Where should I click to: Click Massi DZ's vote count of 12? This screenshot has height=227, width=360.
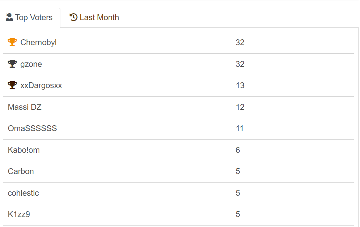[240, 107]
